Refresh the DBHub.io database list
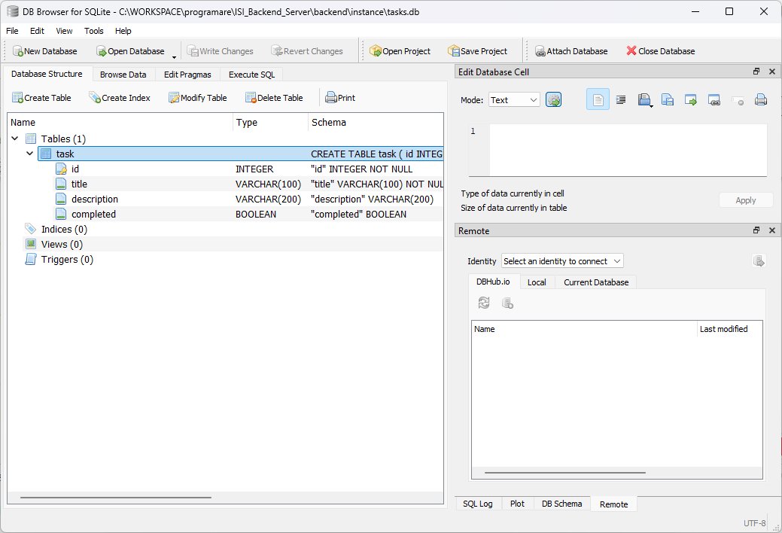Screen dimensions: 782x533 click(484, 303)
